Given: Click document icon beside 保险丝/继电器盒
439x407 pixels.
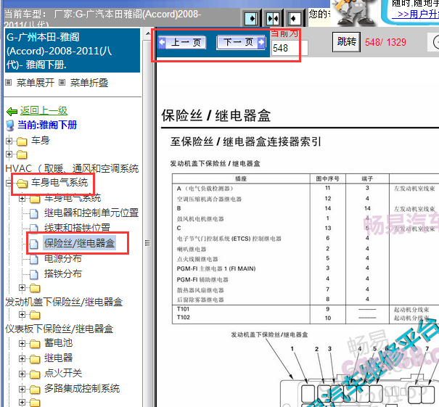Looking at the screenshot, I should 34,244.
